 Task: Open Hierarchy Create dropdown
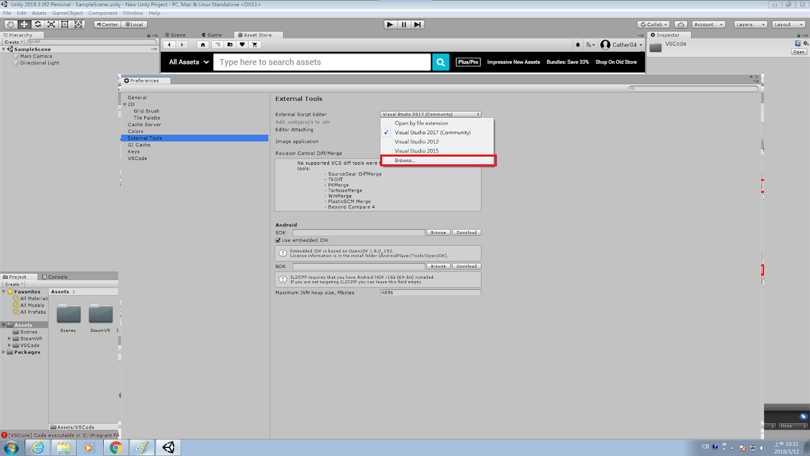pyautogui.click(x=13, y=42)
